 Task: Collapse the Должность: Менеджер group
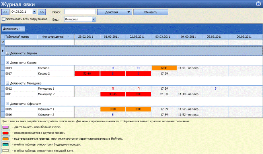tap(8, 83)
